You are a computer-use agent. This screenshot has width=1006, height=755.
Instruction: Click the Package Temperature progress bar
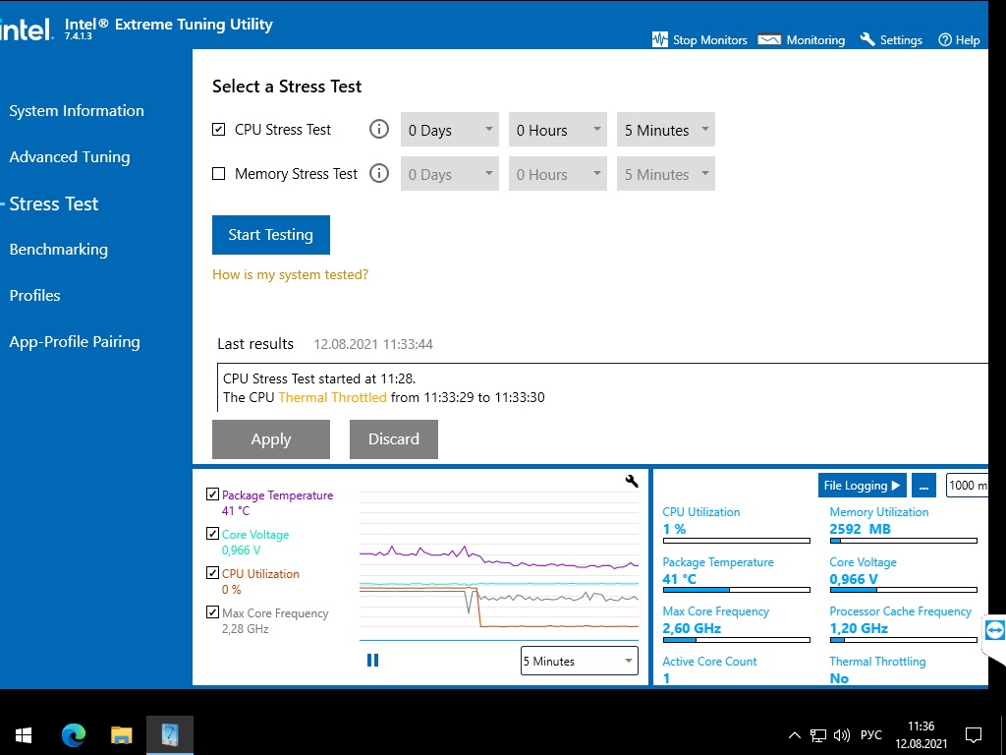[x=737, y=590]
